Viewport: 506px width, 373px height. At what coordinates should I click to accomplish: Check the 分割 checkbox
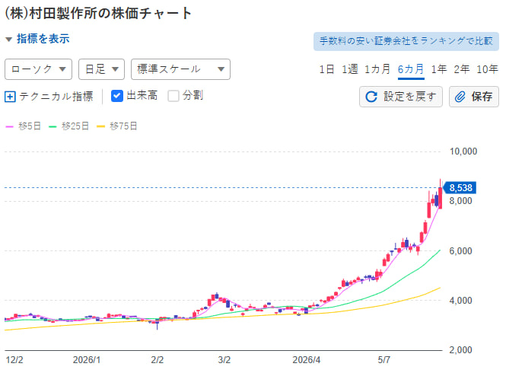click(x=173, y=96)
